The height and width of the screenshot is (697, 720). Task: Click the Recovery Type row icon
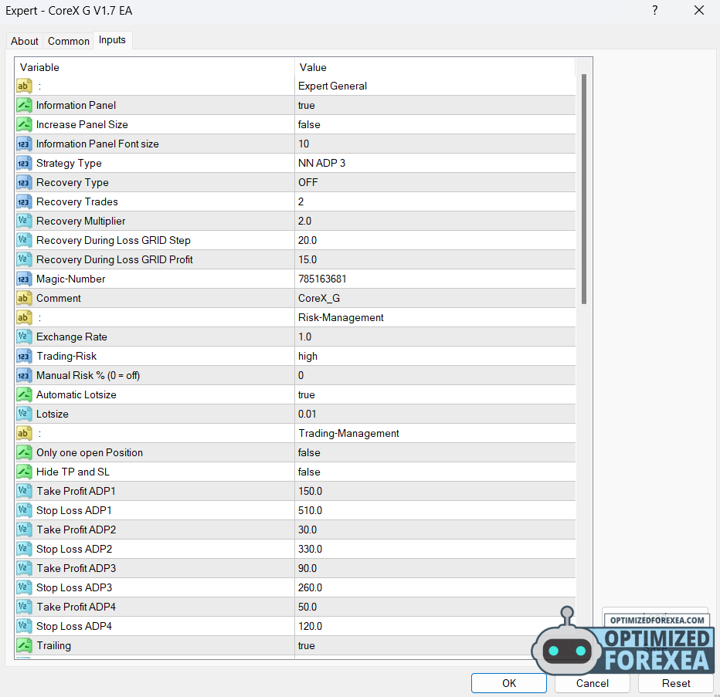click(x=24, y=182)
